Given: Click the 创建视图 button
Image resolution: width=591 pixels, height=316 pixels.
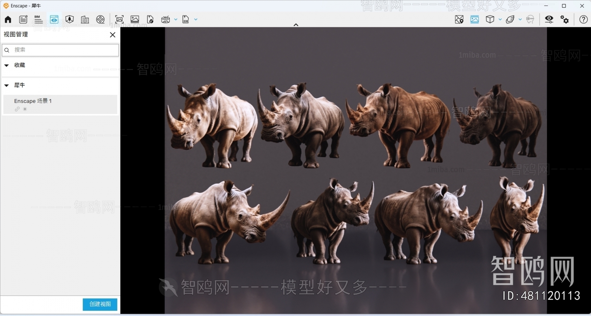Looking at the screenshot, I should (x=100, y=304).
